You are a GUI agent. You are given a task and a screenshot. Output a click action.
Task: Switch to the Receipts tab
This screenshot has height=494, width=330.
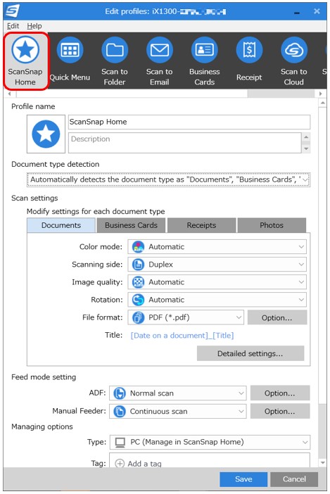tap(201, 225)
